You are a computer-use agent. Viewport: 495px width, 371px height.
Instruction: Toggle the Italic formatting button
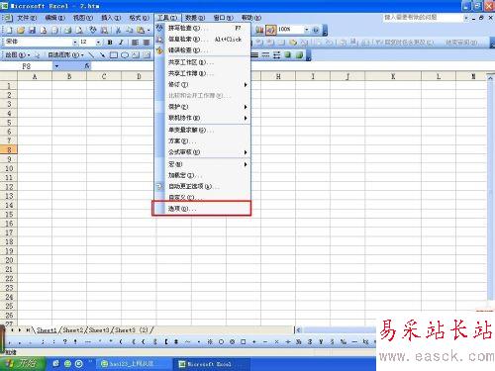coord(121,43)
